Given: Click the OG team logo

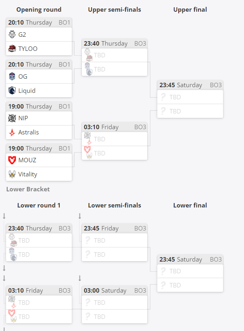Looking at the screenshot, I should [x=12, y=76].
